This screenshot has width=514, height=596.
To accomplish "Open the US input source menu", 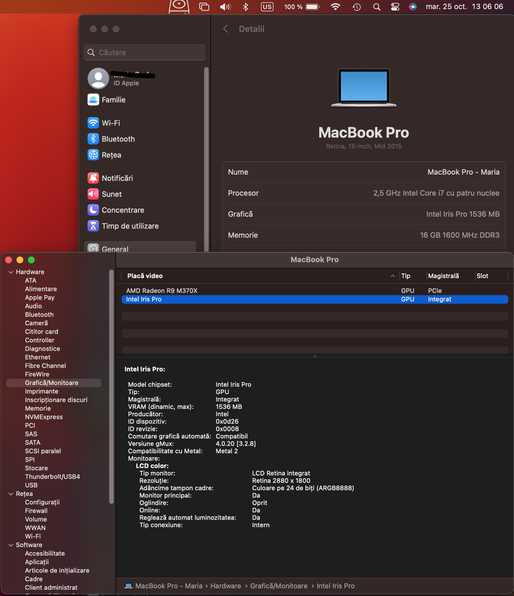I will (267, 7).
